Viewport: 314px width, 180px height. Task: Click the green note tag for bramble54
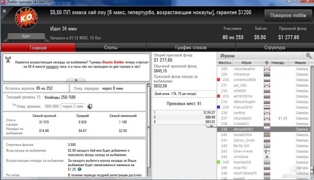pos(219,162)
